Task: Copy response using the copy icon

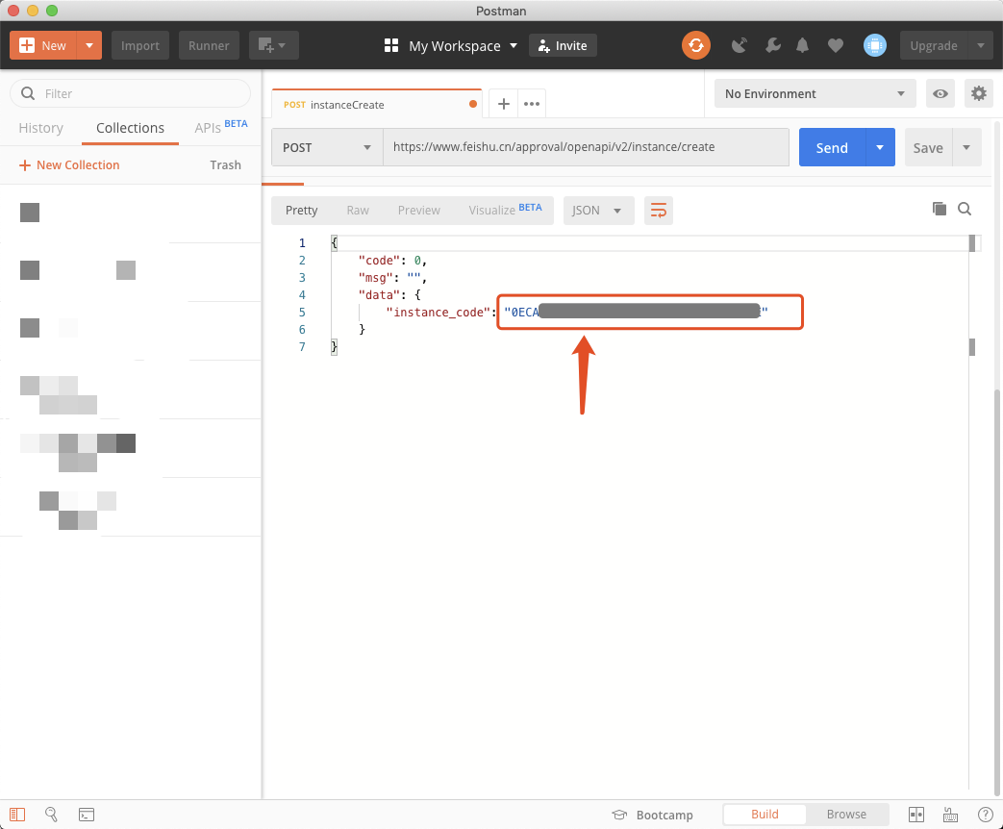Action: tap(940, 209)
